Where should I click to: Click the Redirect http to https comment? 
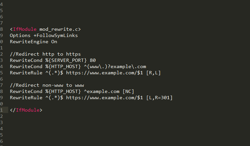45,54
